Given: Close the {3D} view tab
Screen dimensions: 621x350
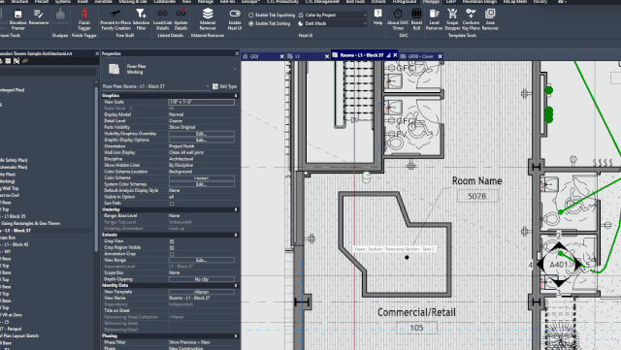Looking at the screenshot, I should (282, 56).
